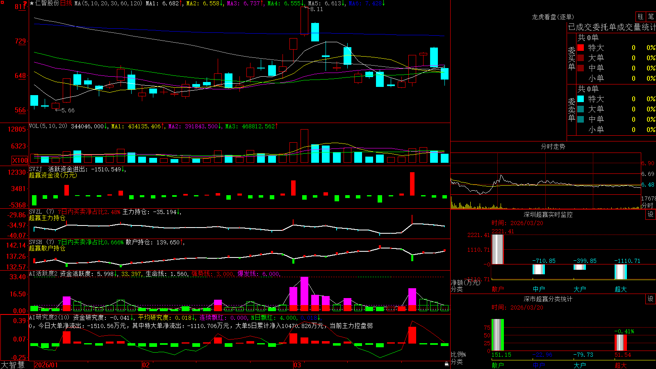Click the star icon beside 仁智股份
This screenshot has height=369, width=656.
[32, 3]
